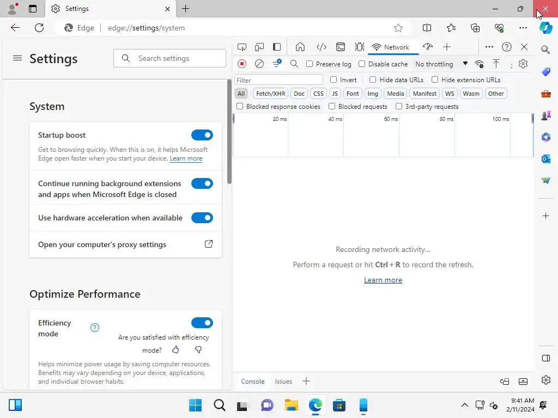Close the DevTools panel
Viewport: 558px width, 418px height.
click(x=524, y=47)
